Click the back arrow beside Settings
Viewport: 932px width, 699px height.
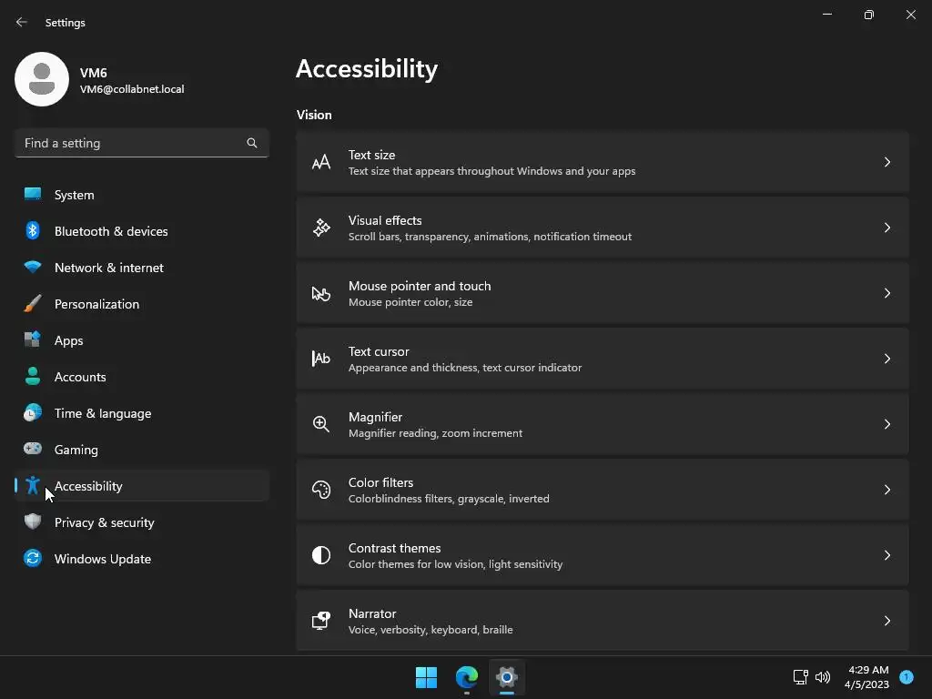(22, 22)
